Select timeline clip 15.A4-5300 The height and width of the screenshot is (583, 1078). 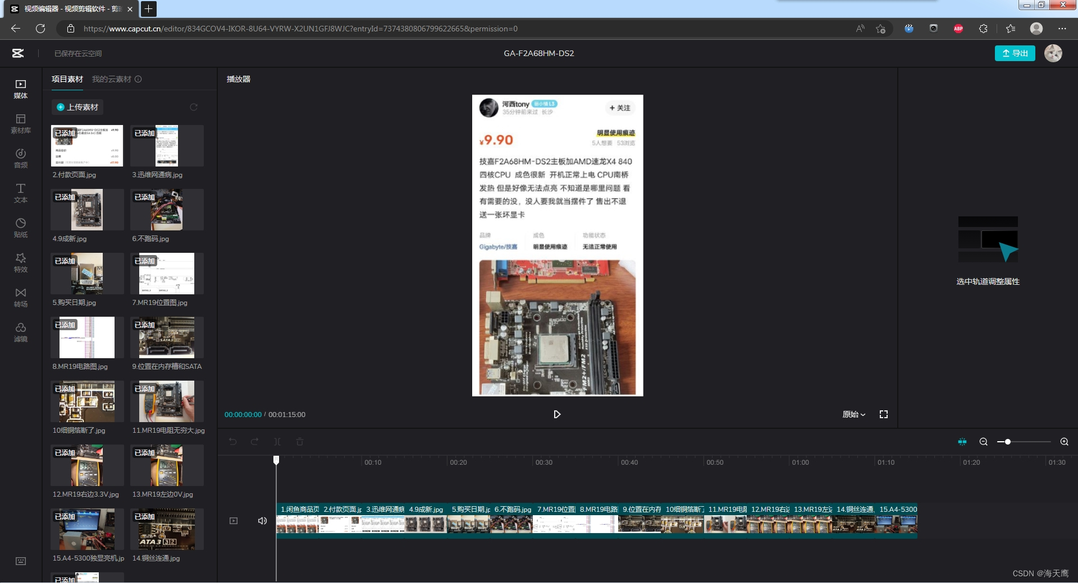click(896, 520)
